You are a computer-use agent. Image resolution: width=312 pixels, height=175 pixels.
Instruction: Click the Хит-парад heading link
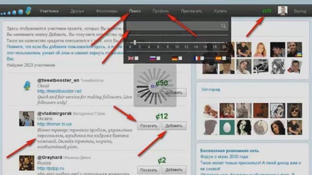click(211, 89)
